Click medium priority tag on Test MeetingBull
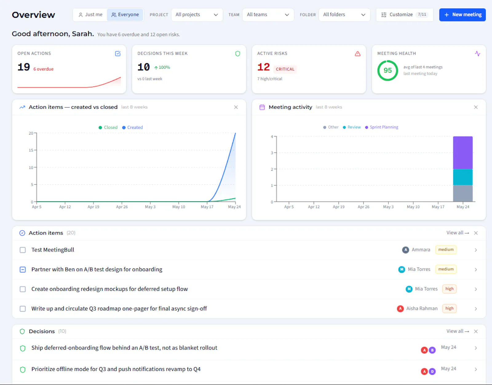 click(x=446, y=250)
